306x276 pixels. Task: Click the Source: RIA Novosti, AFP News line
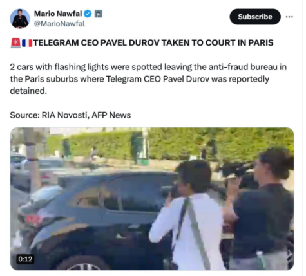pyautogui.click(x=70, y=115)
